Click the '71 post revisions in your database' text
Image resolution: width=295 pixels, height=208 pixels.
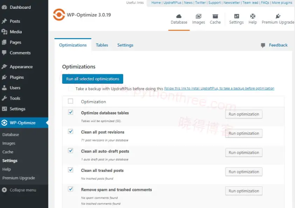point(105,140)
